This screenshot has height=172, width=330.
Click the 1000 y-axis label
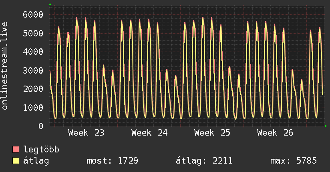(x=33, y=108)
